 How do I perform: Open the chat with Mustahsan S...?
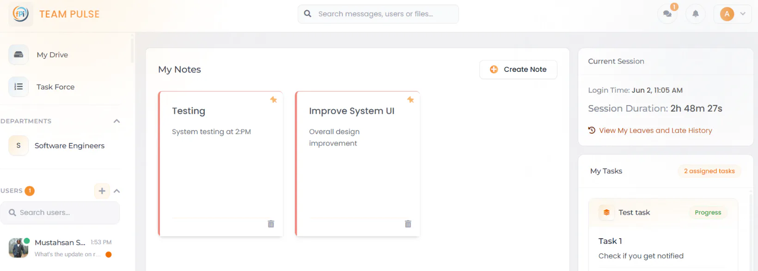61,248
